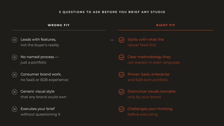224x126 pixels.
Task: Click the X icon next to "Generic visual style"
Action: tap(15, 92)
